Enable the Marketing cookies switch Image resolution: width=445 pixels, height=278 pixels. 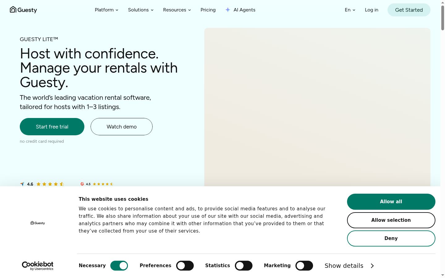(x=304, y=266)
